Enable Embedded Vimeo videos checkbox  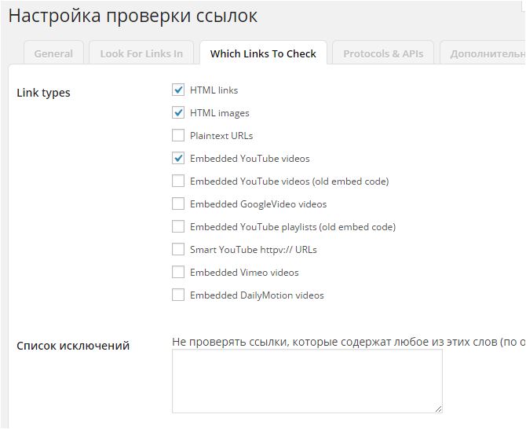178,273
